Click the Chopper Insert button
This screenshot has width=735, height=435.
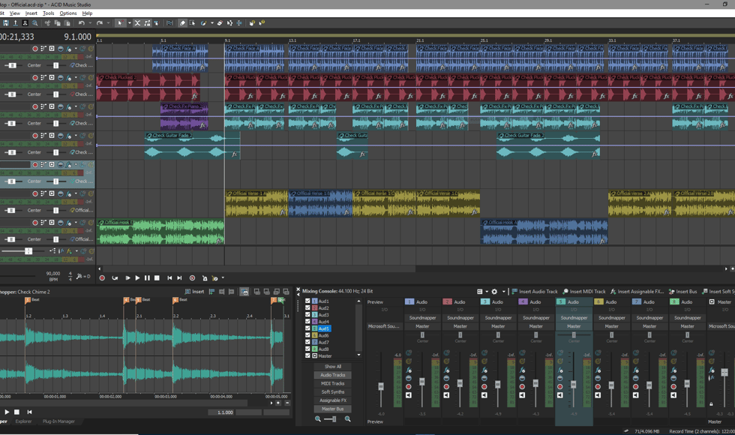(194, 292)
